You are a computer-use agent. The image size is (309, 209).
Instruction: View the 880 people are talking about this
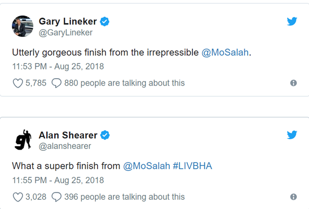coord(124,83)
